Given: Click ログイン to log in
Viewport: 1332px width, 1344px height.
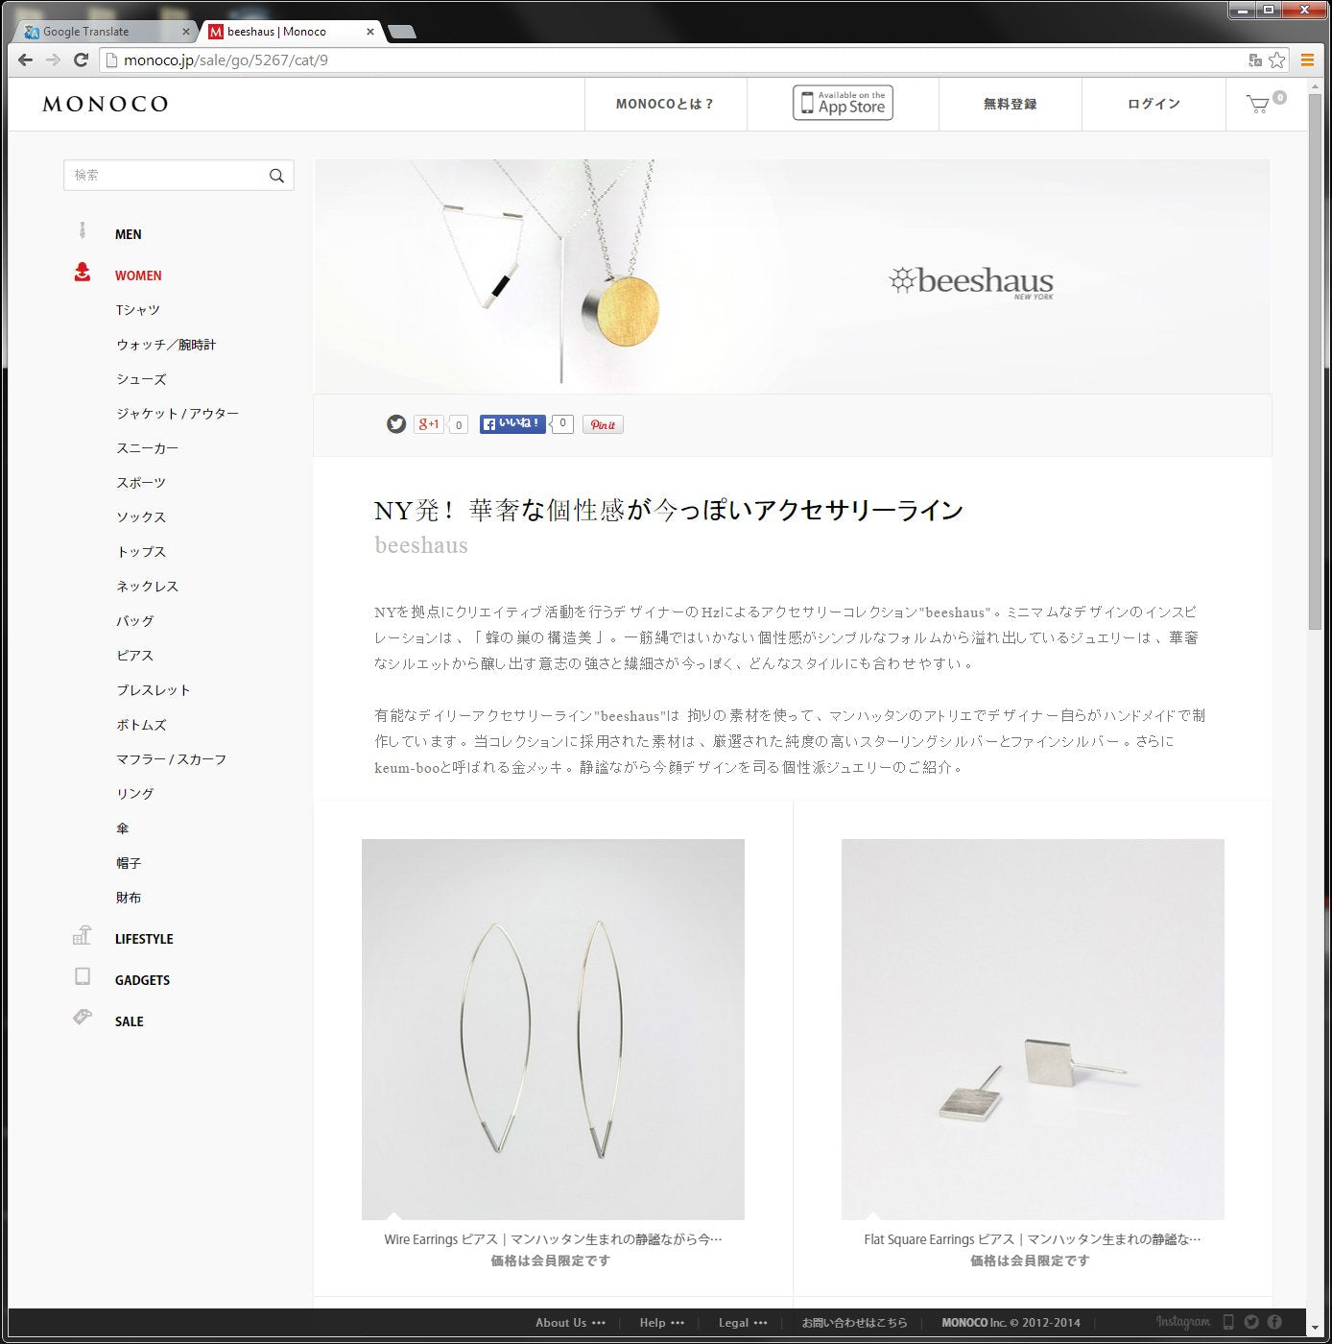Looking at the screenshot, I should (1154, 104).
